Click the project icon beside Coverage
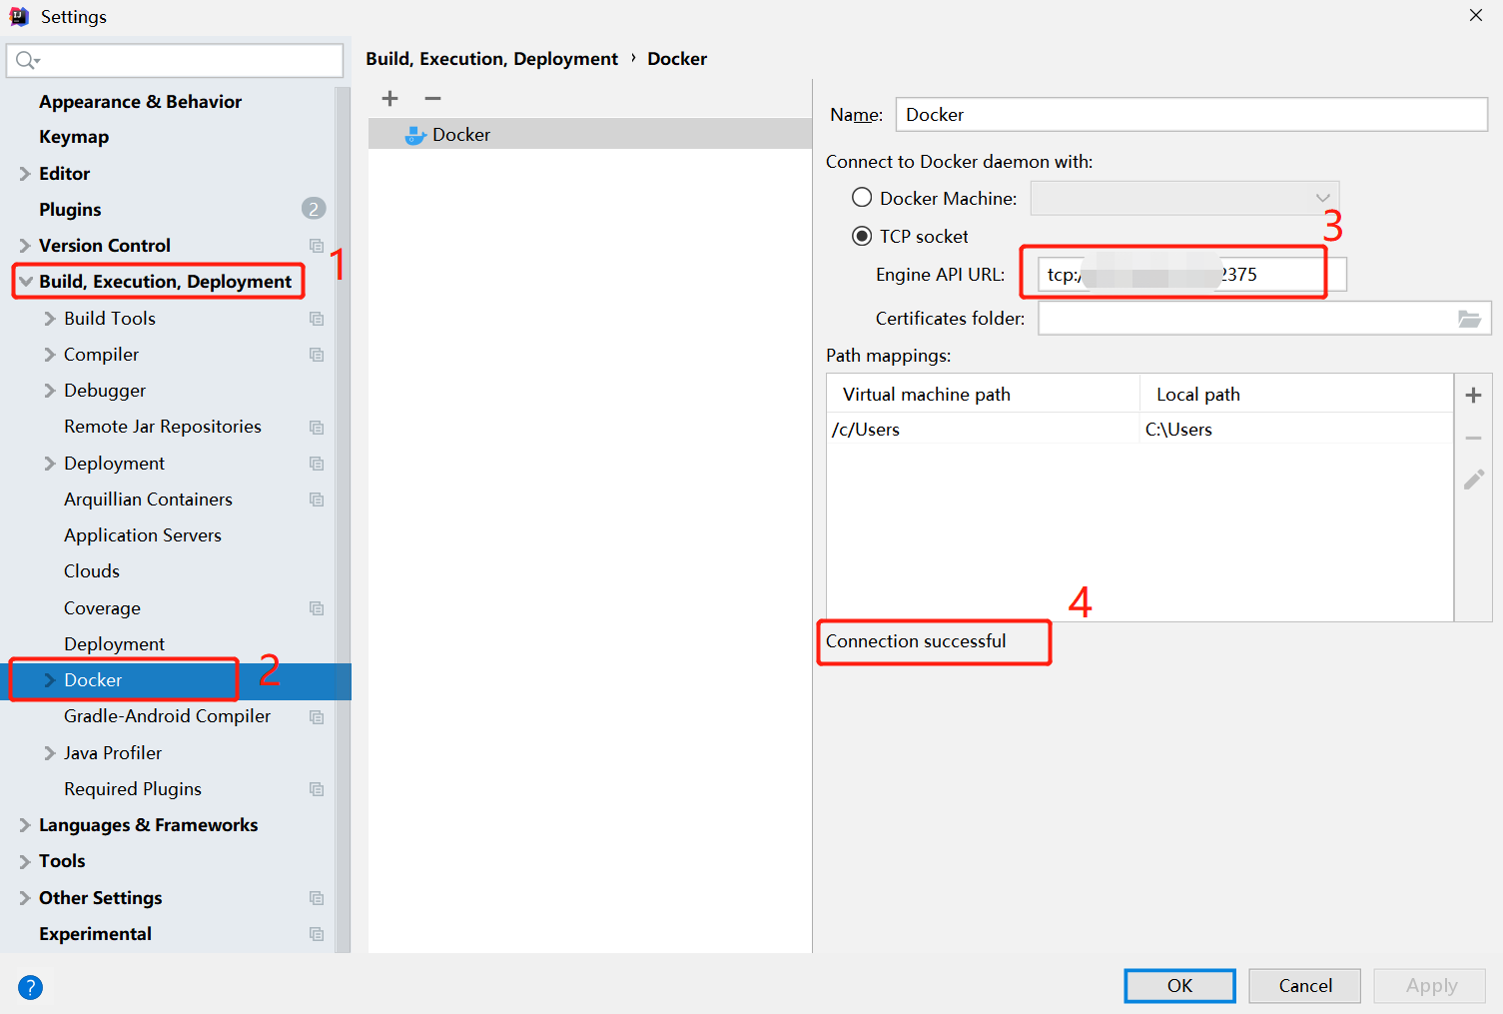The image size is (1503, 1014). coord(317,608)
